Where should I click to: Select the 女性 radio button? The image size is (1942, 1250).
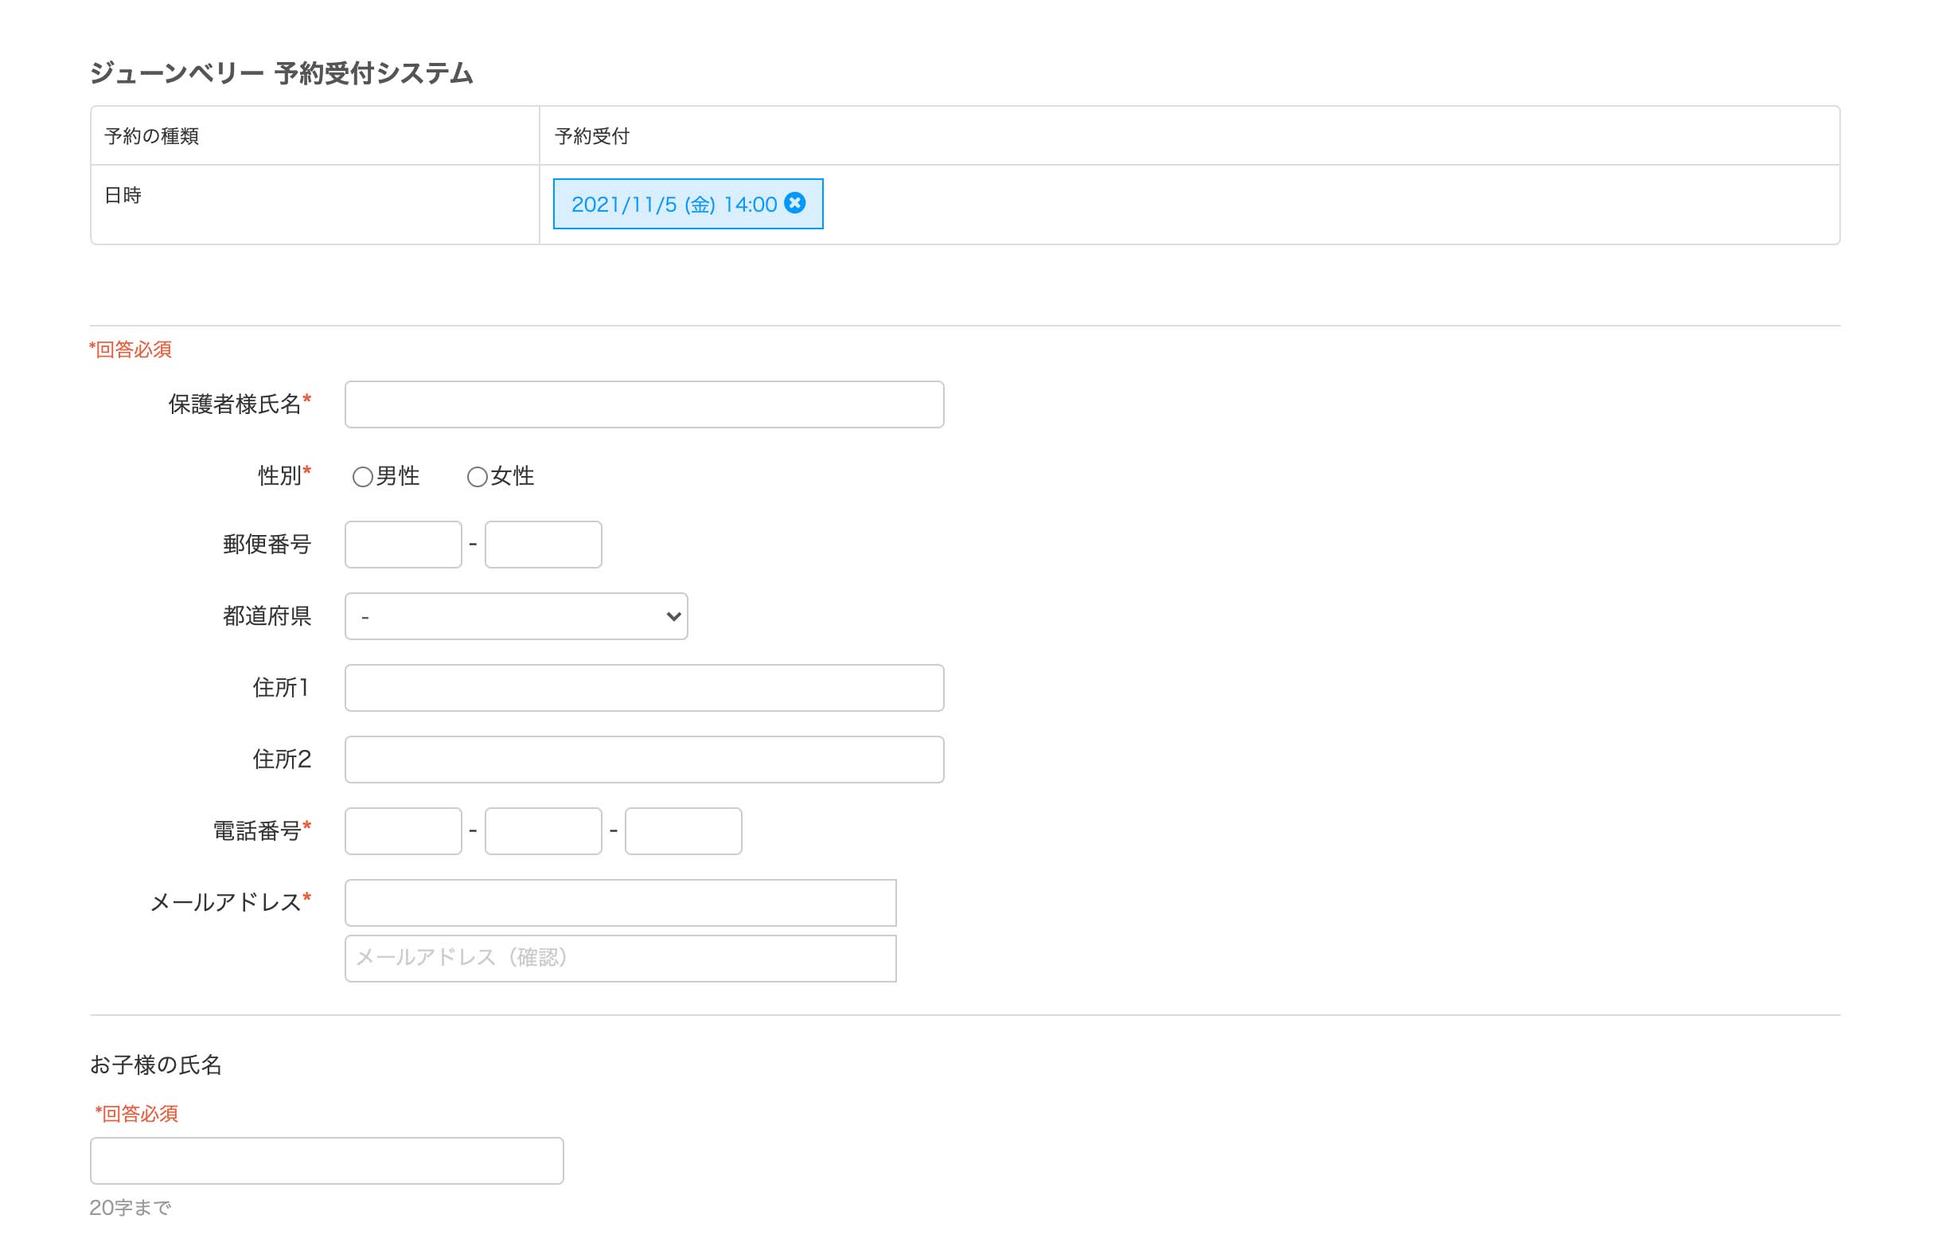(x=477, y=477)
